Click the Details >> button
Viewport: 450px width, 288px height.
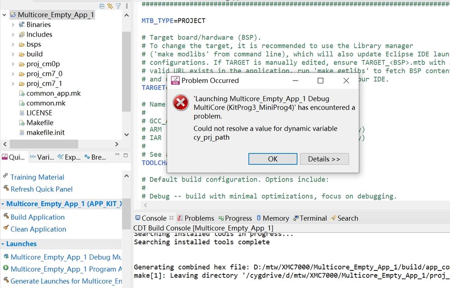coord(324,159)
